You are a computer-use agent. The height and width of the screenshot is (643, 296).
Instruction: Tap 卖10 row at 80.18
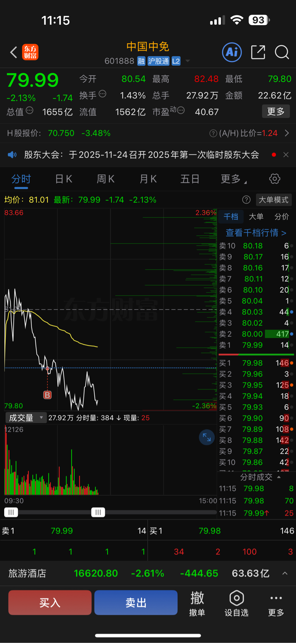pos(256,246)
